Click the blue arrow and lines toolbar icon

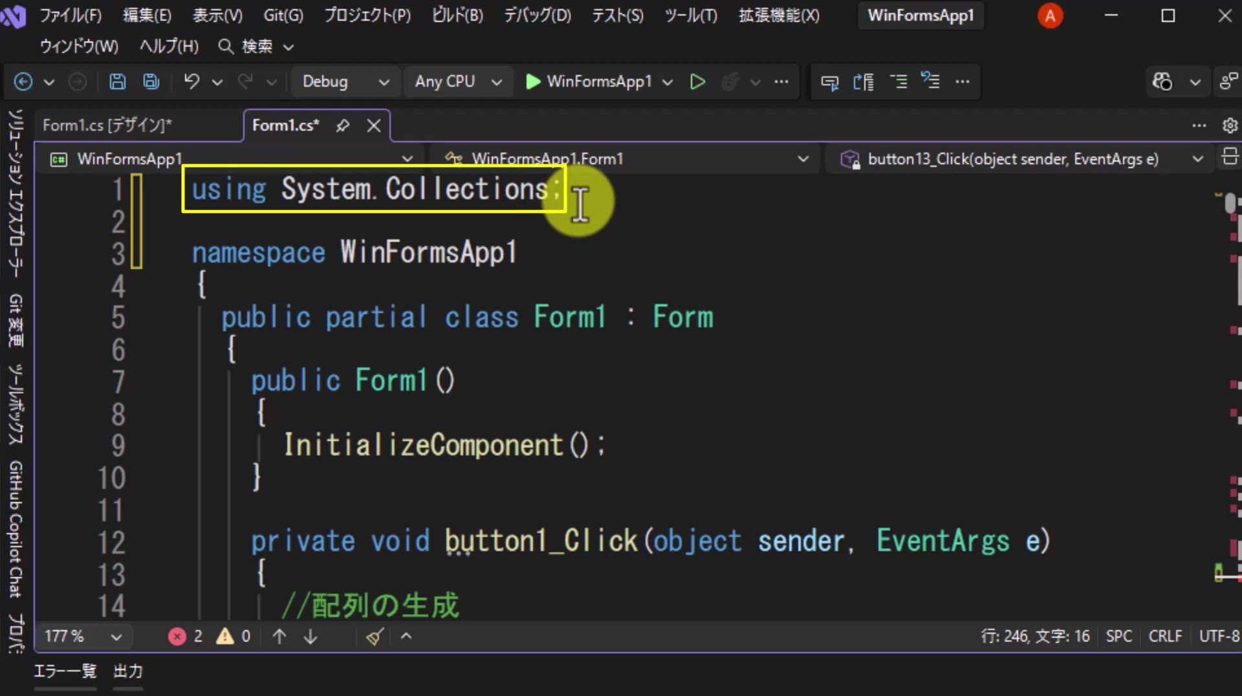864,82
